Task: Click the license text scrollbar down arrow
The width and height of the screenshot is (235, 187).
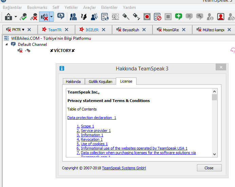Action: tap(215, 154)
